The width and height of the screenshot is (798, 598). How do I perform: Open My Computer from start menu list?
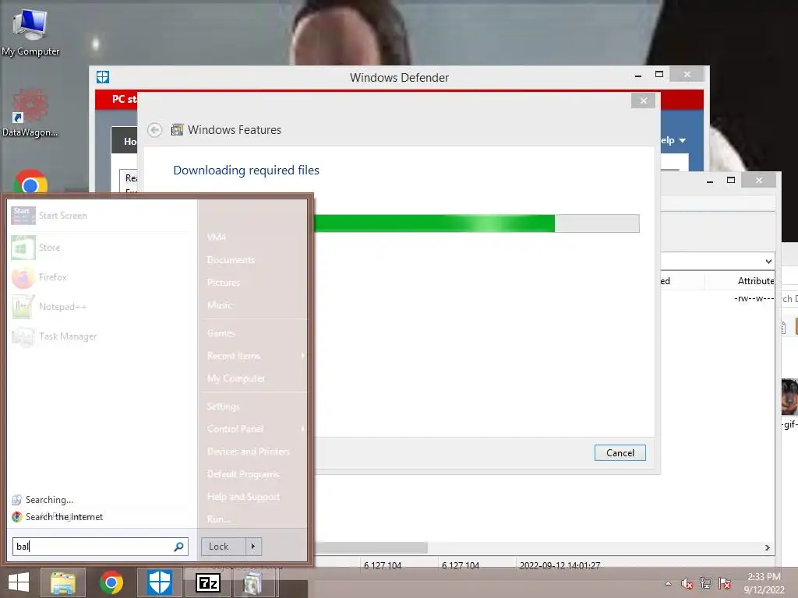pos(236,378)
